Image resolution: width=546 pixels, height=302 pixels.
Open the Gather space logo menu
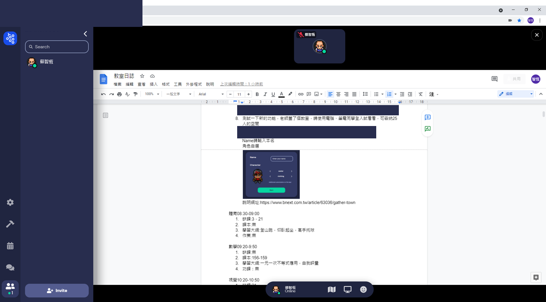tap(10, 38)
